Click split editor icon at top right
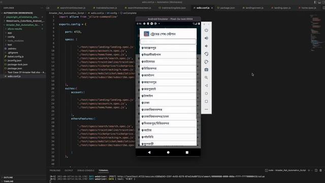 323,8
